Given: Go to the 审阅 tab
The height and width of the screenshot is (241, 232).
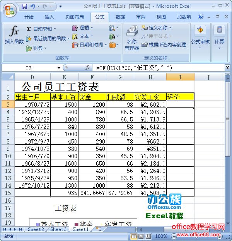Looking at the screenshot, I should pyautogui.click(x=141, y=17).
